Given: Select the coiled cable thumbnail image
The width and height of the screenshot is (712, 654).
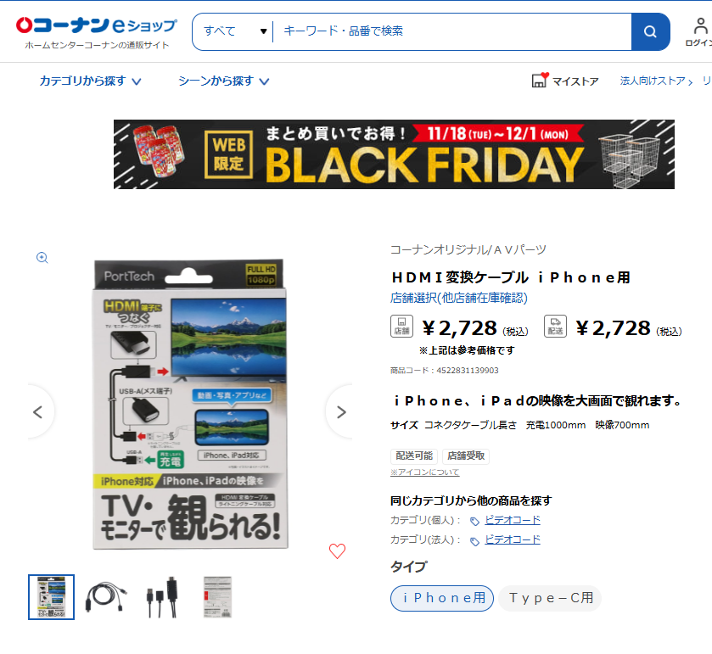Looking at the screenshot, I should [x=106, y=597].
